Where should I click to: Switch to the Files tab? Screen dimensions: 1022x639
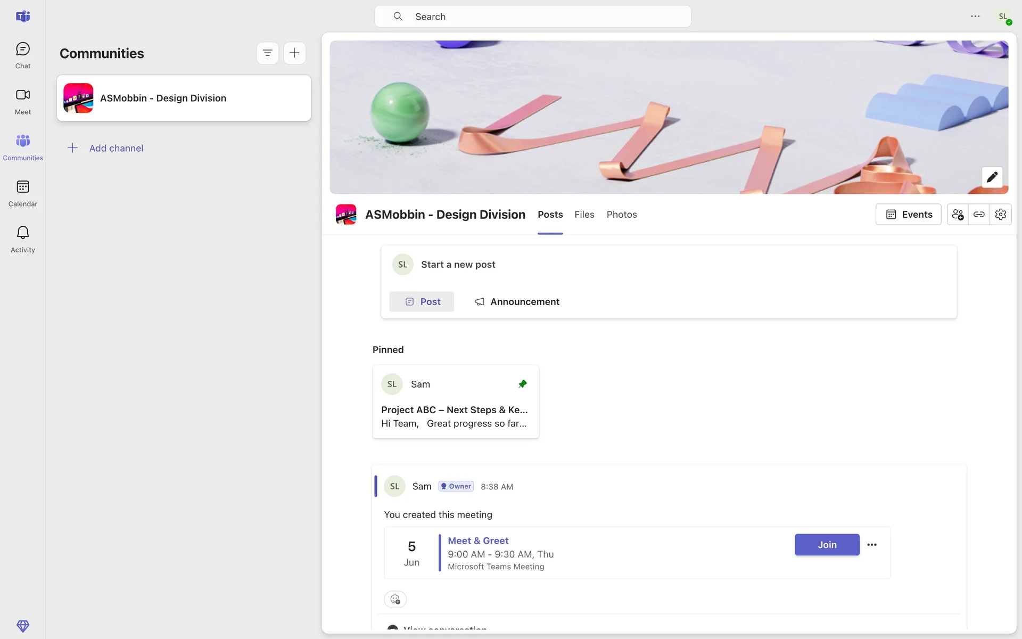pyautogui.click(x=584, y=215)
